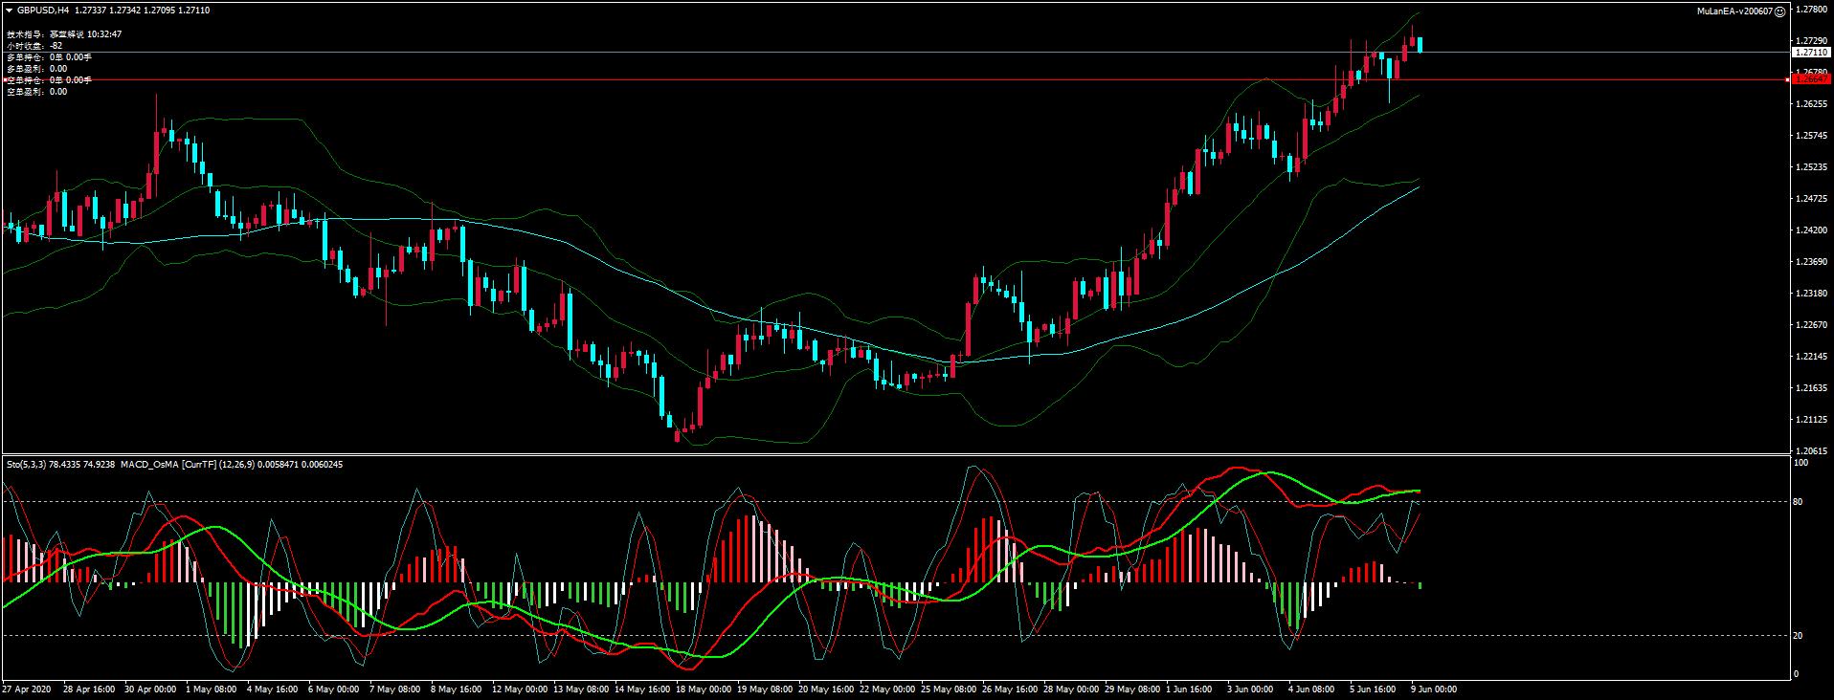Viewport: 1834px width, 700px height.
Task: Click the last green MACD histogram bar
Action: 1420,584
